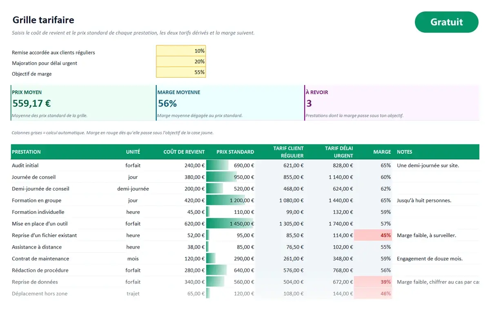Click the PRESTATION column header
The height and width of the screenshot is (327, 490).
[26, 152]
